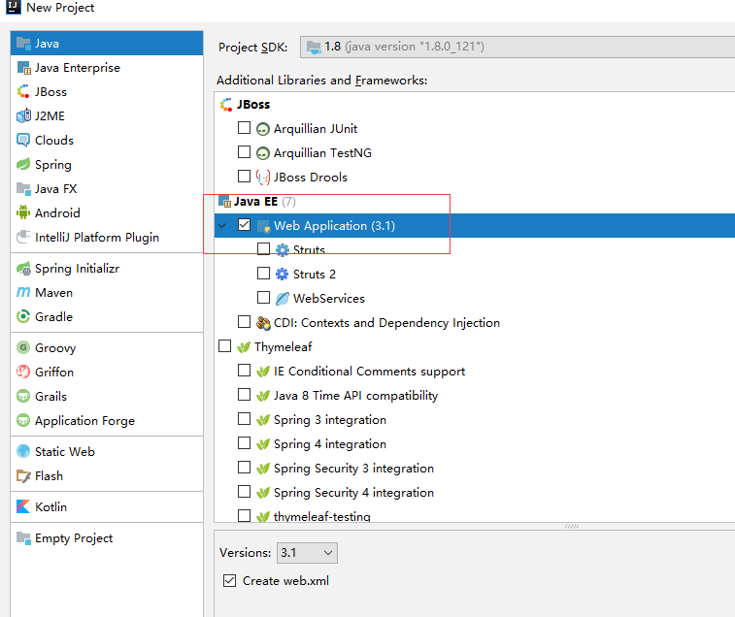Enable CDI Contexts and Dependency Injection checkbox
735x617 pixels.
click(x=245, y=322)
